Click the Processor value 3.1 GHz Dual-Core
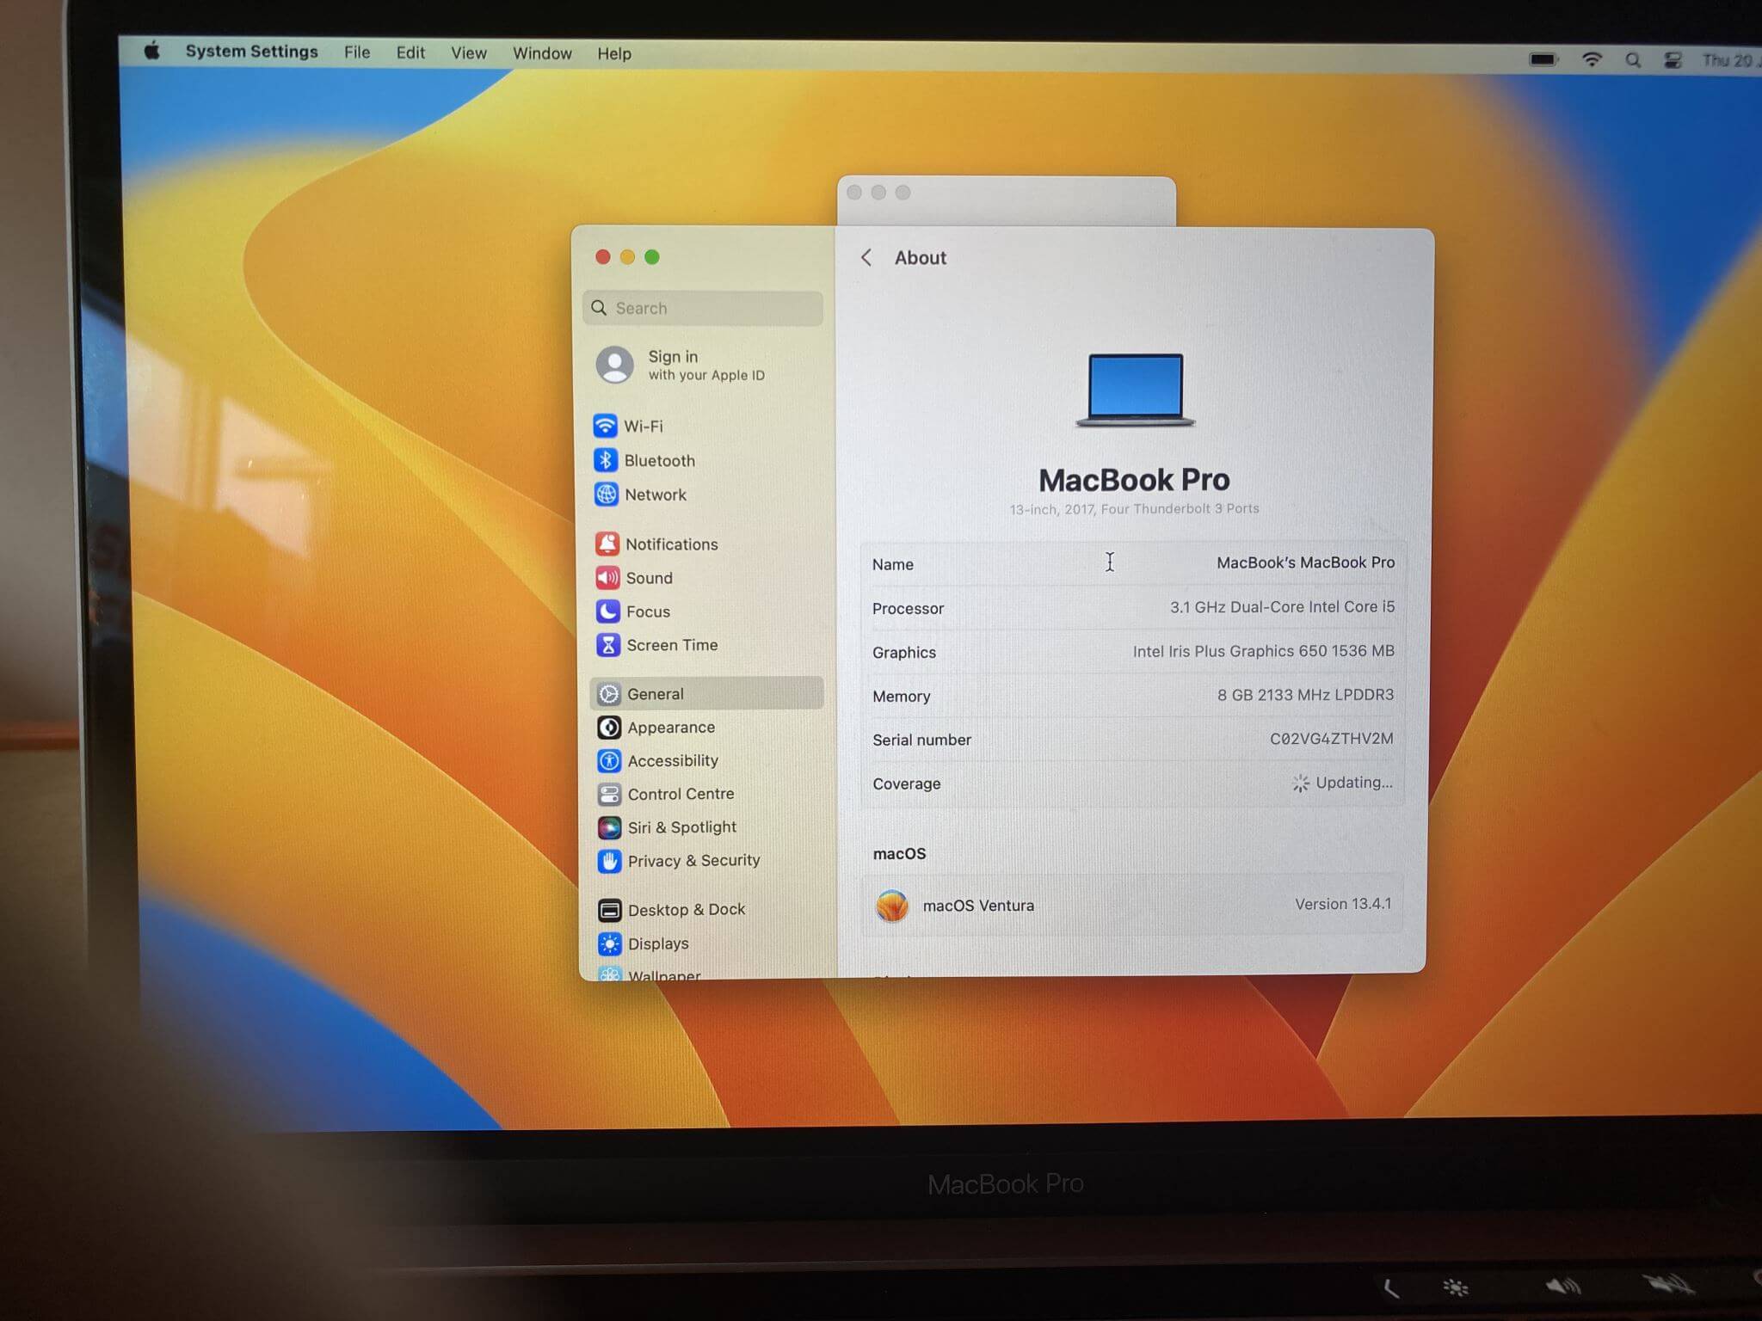1762x1321 pixels. point(1282,606)
